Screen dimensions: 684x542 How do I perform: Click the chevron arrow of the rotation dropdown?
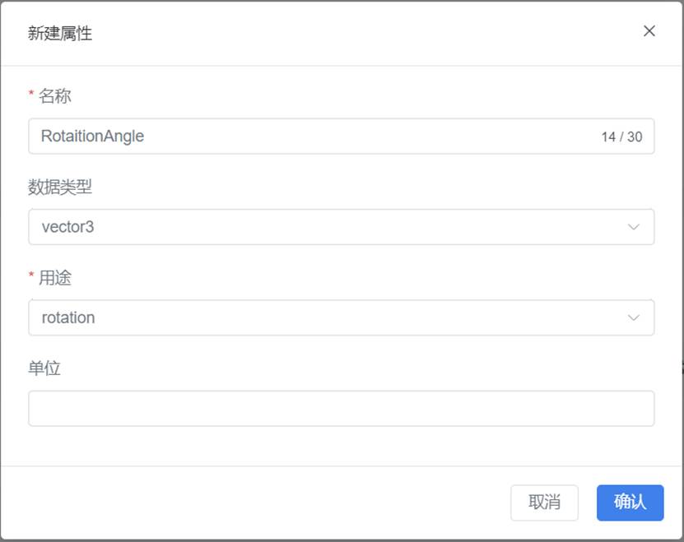tap(634, 317)
